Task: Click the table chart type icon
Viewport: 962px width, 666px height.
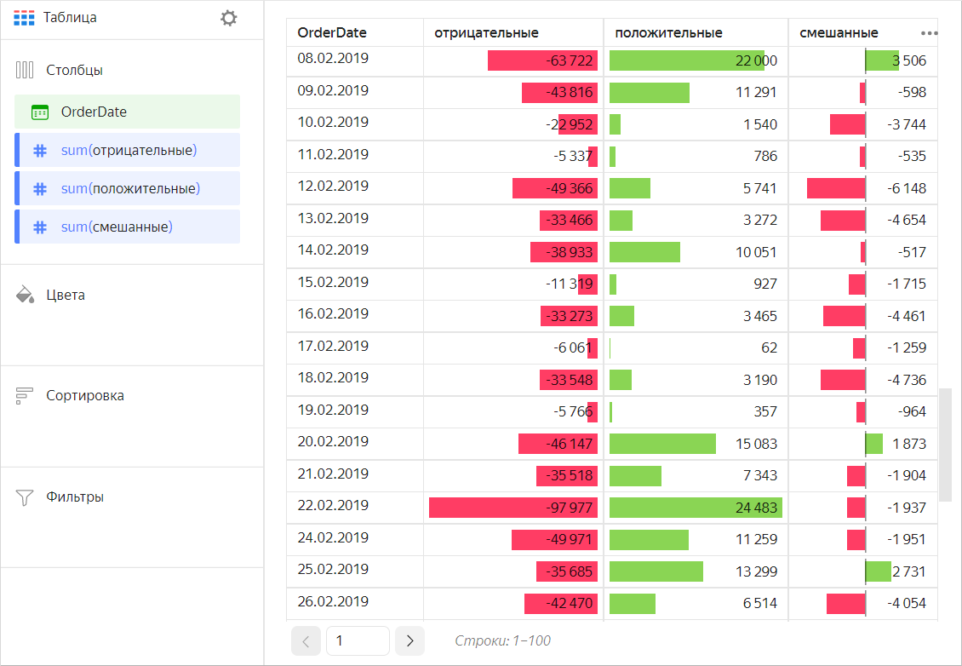Action: click(25, 18)
